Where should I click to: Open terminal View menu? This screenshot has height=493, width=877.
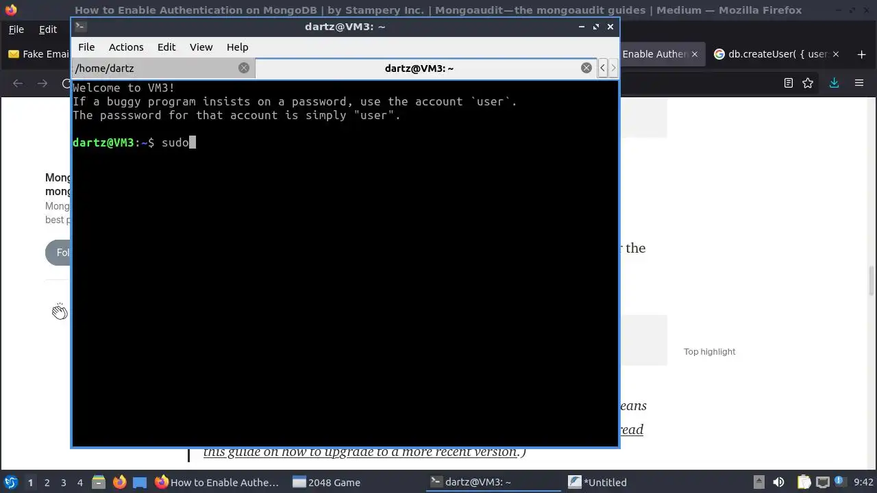(x=201, y=47)
